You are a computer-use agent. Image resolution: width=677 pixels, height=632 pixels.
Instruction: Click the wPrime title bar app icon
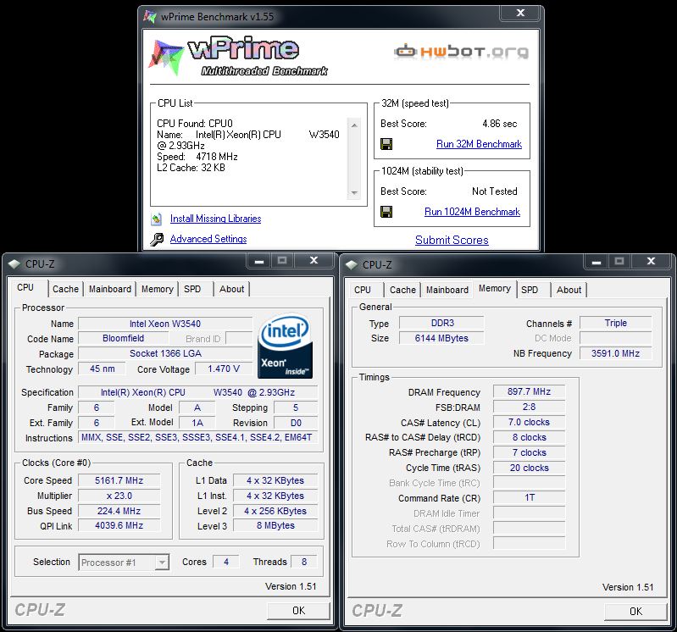pyautogui.click(x=149, y=17)
